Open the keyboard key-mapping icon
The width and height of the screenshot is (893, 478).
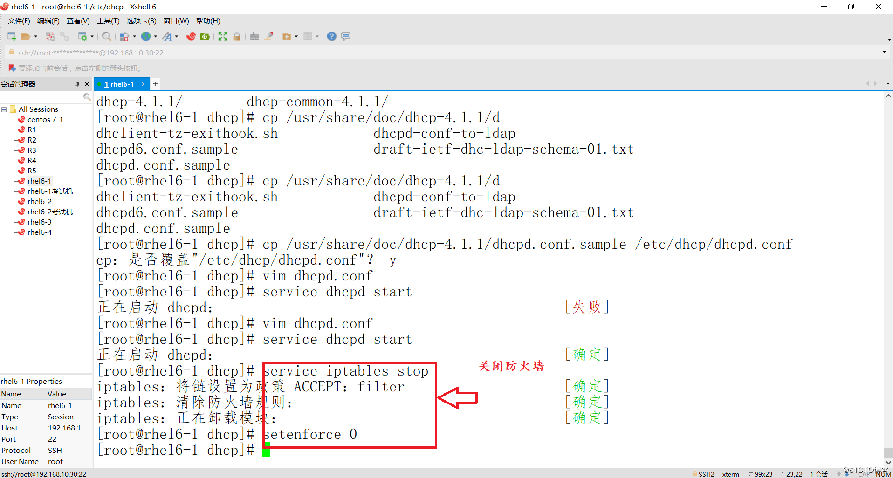tap(254, 36)
